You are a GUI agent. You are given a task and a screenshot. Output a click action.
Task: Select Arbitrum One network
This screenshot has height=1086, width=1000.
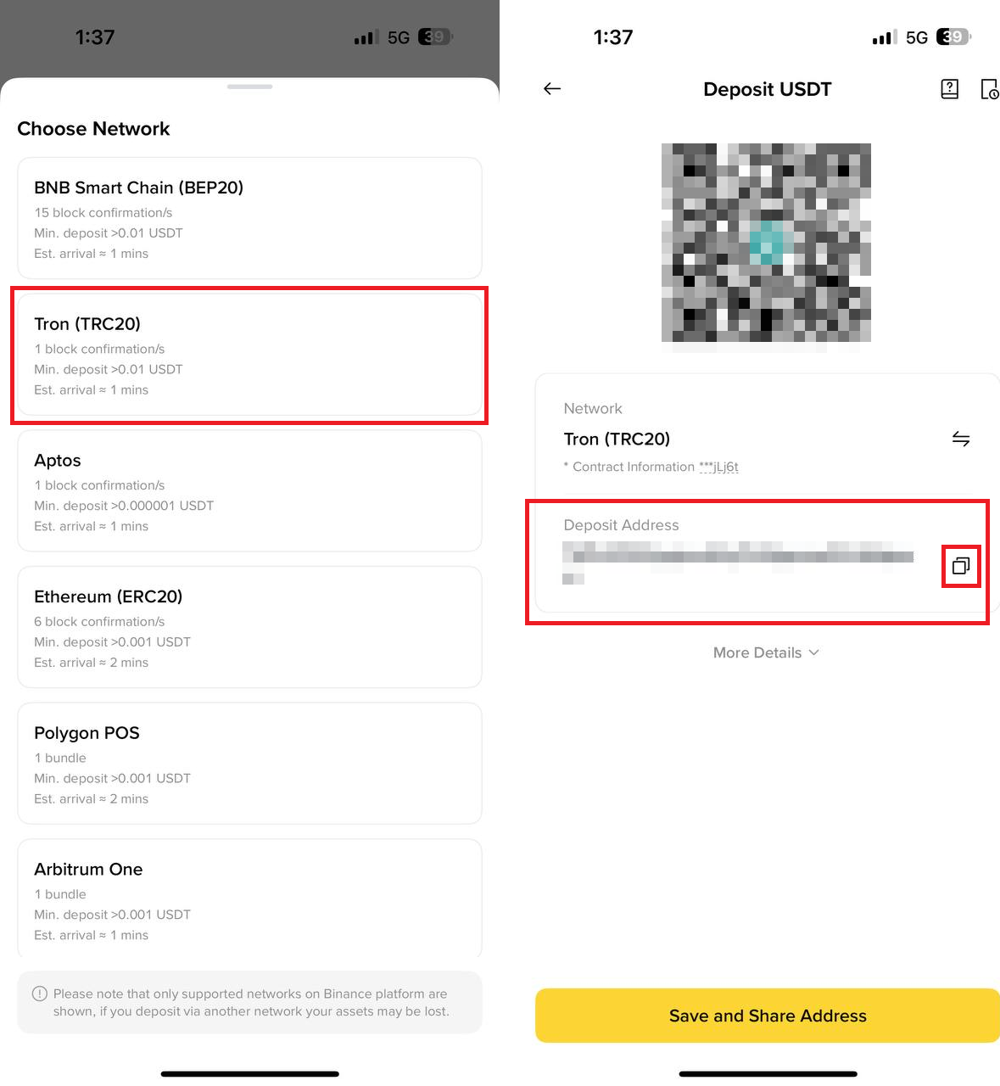pyautogui.click(x=249, y=899)
